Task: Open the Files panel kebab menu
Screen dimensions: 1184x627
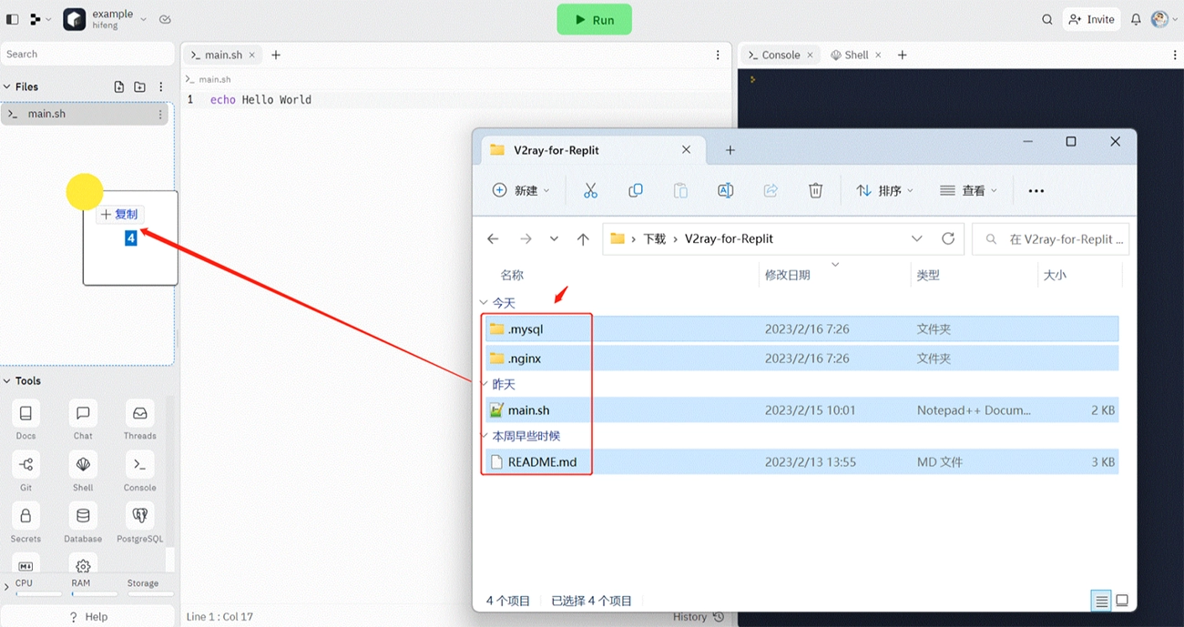Action: [161, 87]
